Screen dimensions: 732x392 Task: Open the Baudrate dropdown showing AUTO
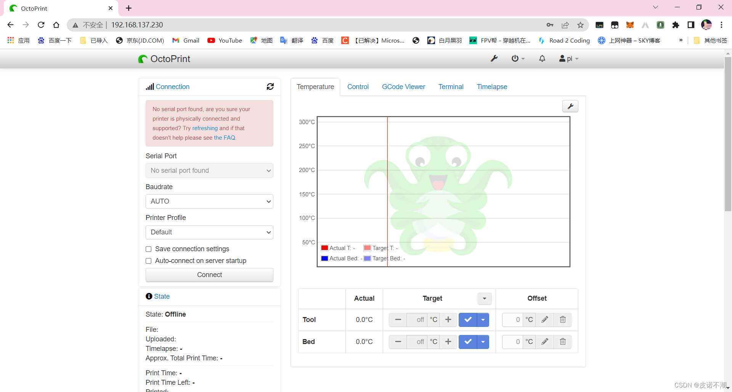209,201
